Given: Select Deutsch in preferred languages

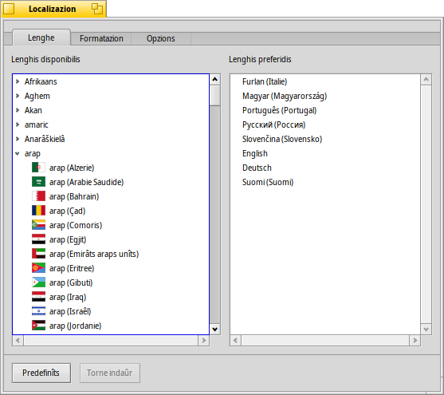Looking at the screenshot, I should click(325, 168).
